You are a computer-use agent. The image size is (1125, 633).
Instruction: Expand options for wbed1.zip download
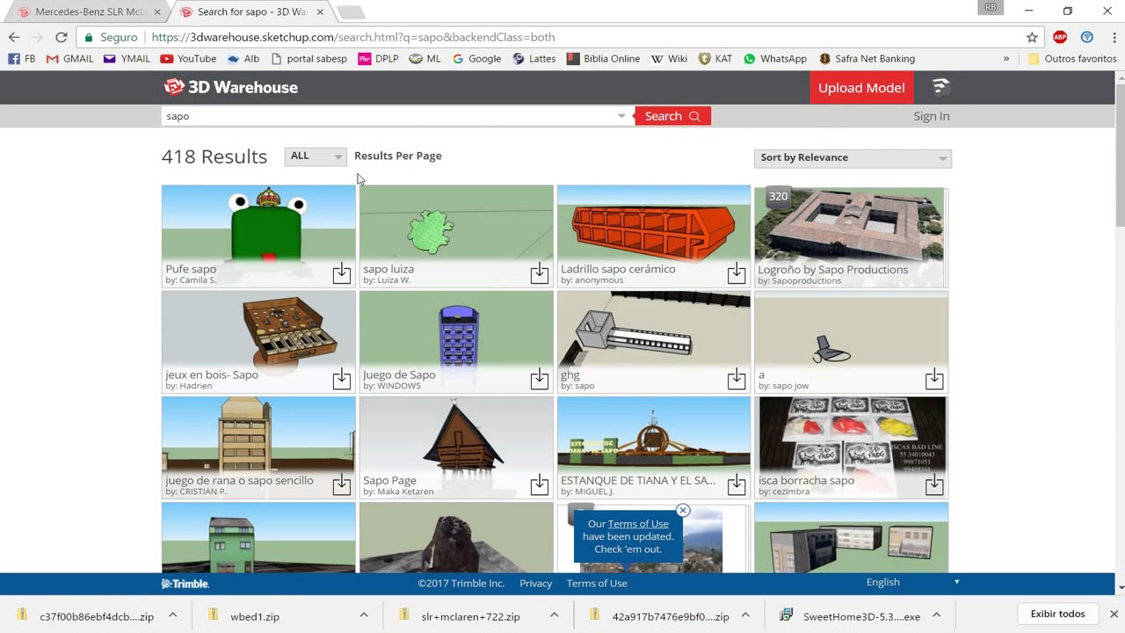(364, 615)
